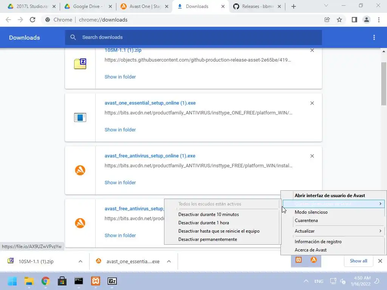Open the Chrome profile avatar
The height and width of the screenshot is (290, 387).
[367, 20]
